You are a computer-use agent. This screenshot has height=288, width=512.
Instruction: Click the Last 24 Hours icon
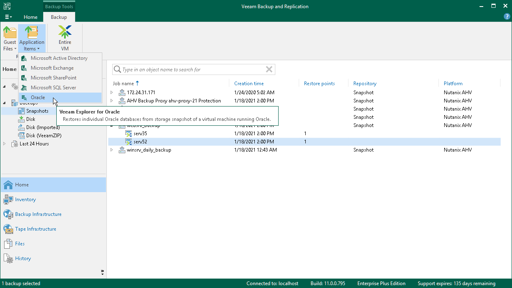pyautogui.click(x=14, y=144)
